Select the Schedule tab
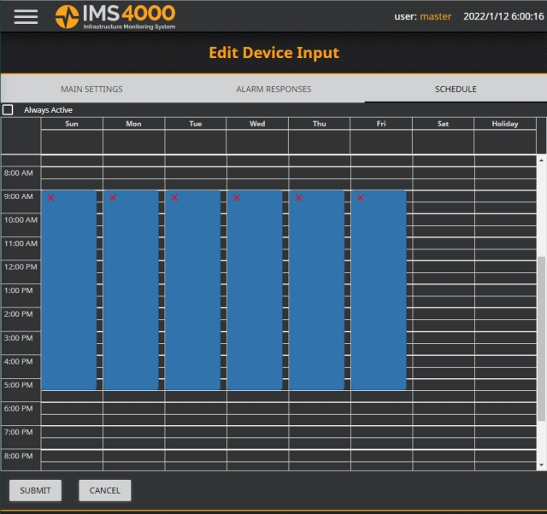 456,89
